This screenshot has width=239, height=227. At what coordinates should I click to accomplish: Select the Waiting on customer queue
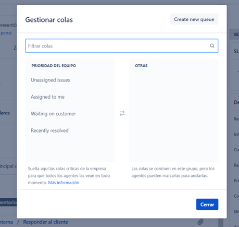(x=53, y=114)
